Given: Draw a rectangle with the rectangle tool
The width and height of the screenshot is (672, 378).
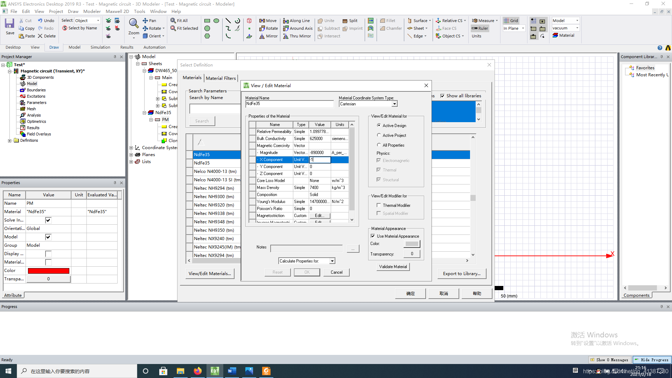Looking at the screenshot, I should (207, 21).
